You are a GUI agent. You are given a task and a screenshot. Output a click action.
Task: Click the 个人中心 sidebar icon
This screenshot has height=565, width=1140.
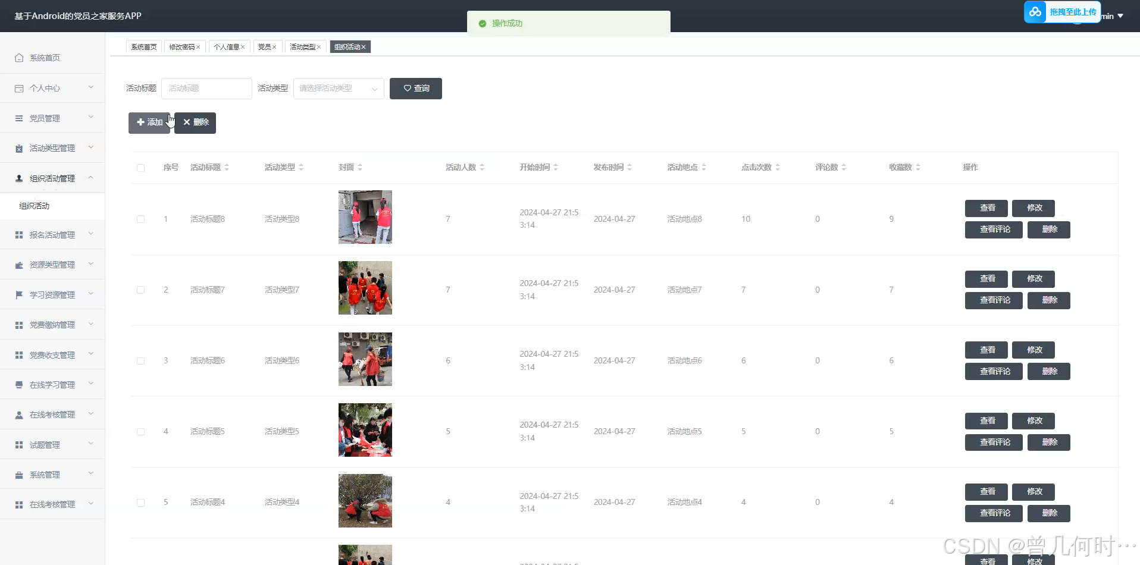[19, 88]
